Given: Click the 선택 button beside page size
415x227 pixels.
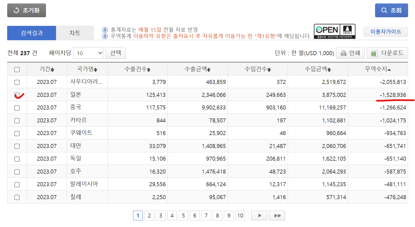Looking at the screenshot, I should (116, 53).
